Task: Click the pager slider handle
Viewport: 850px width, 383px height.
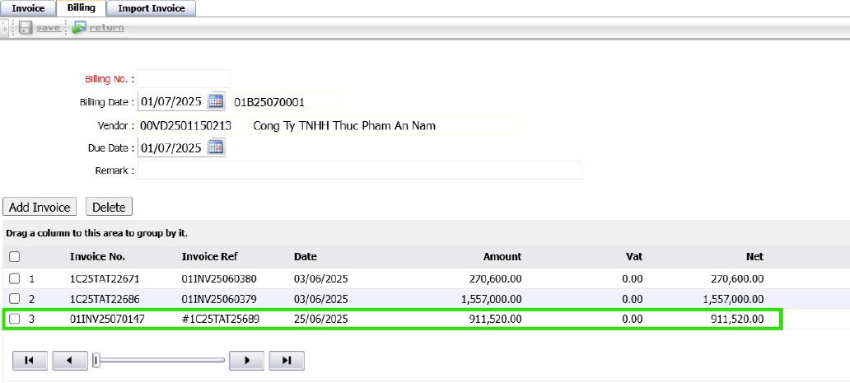Action: click(96, 361)
